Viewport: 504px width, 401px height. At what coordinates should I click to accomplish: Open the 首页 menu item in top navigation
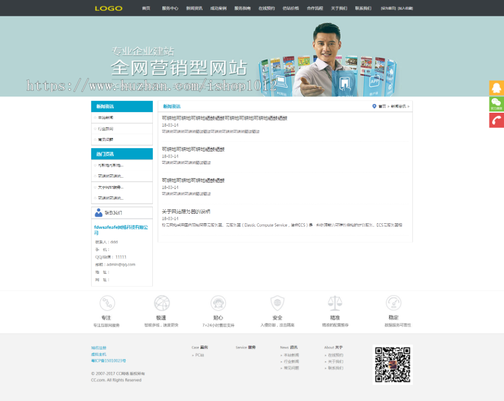pyautogui.click(x=146, y=8)
